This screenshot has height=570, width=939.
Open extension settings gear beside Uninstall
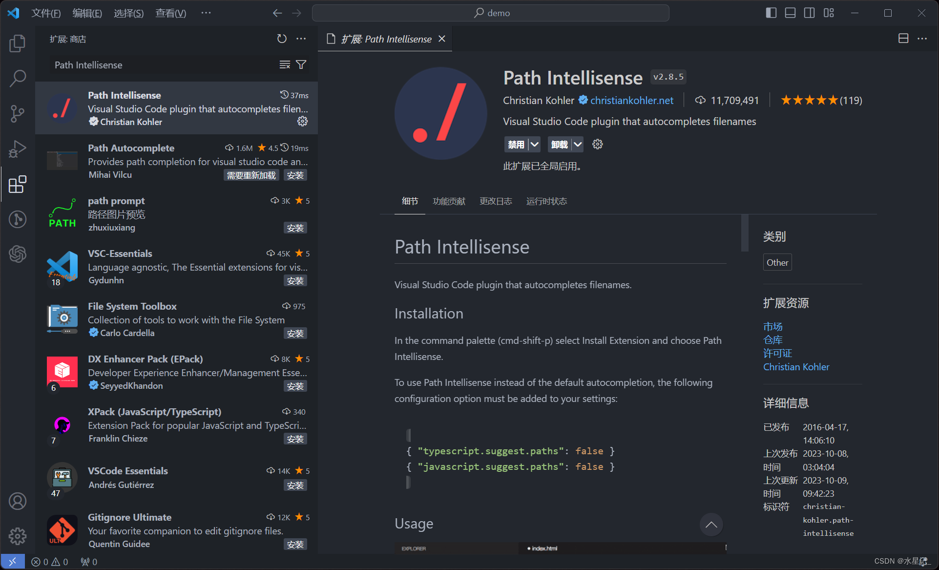598,144
